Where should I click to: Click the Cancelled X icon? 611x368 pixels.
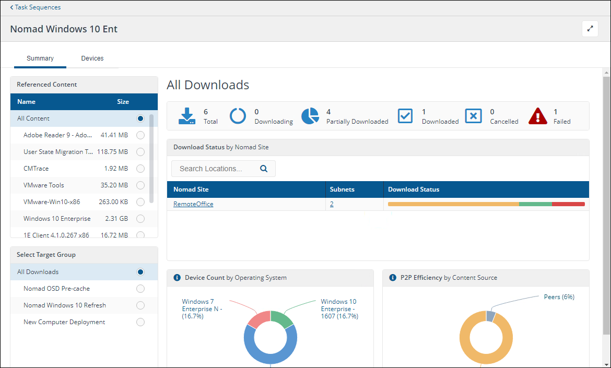click(x=473, y=116)
